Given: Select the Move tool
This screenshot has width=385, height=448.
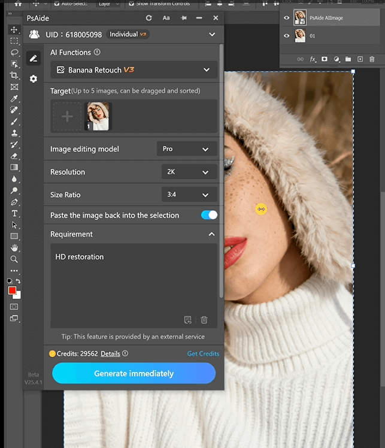Looking at the screenshot, I should 14,29.
